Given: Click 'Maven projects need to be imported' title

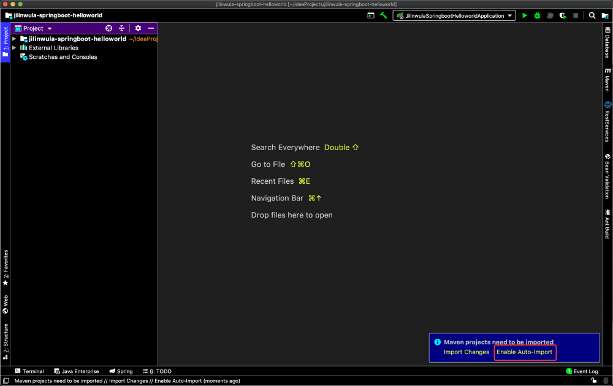Looking at the screenshot, I should pyautogui.click(x=498, y=342).
